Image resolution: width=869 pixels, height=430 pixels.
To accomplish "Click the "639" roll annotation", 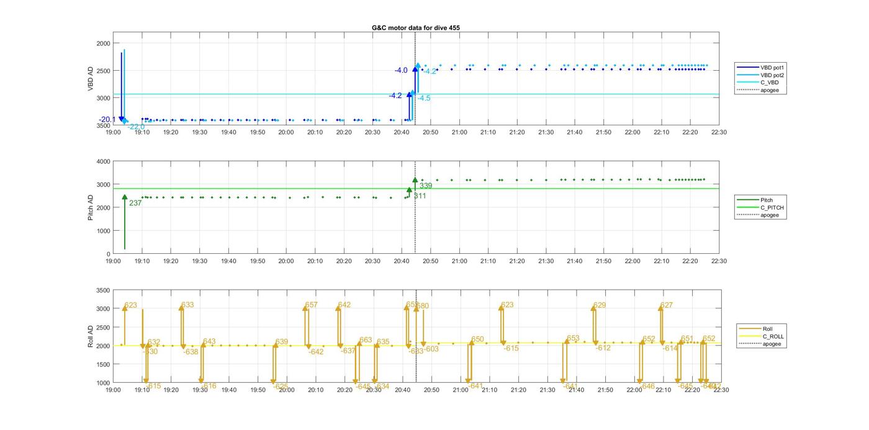I will 282,342.
